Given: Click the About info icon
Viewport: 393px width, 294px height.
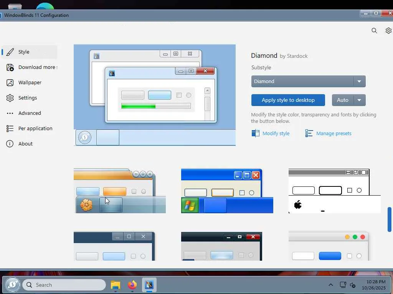Looking at the screenshot, I should 10,144.
